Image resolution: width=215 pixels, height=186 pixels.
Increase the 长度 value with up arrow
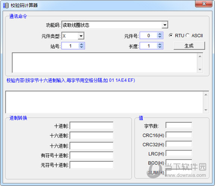[x=160, y=44]
